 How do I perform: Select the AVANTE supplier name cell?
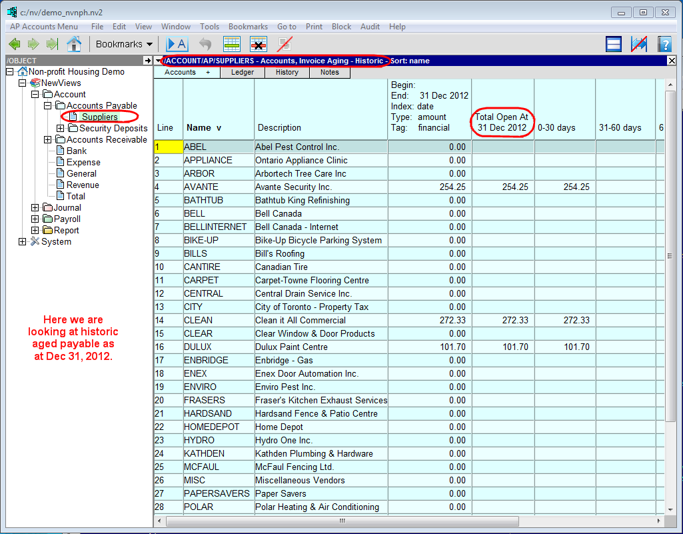(x=201, y=187)
